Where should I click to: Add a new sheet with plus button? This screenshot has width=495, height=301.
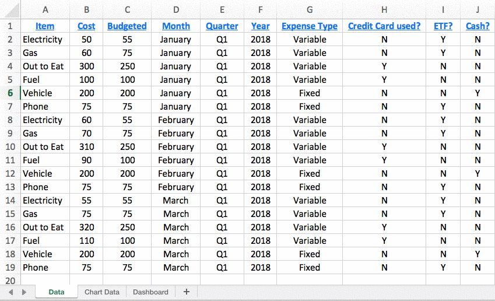coord(187,292)
